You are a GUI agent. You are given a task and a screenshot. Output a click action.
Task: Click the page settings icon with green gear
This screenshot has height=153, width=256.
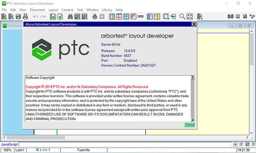60,17
